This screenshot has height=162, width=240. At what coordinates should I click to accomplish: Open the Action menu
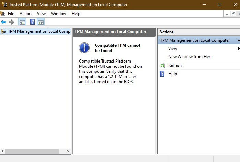(x=25, y=14)
